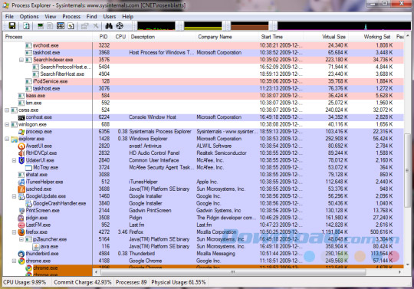Viewport: 414px width, 289px height.
Task: Click the greyed Show Process Tree toolbar icon
Action: coord(50,26)
